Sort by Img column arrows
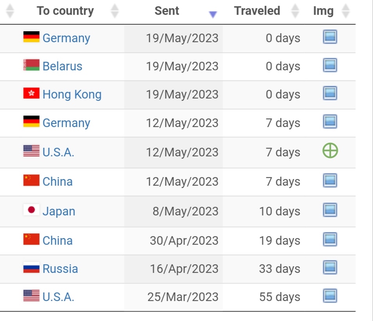Image resolution: width=373 pixels, height=321 pixels. tap(345, 11)
